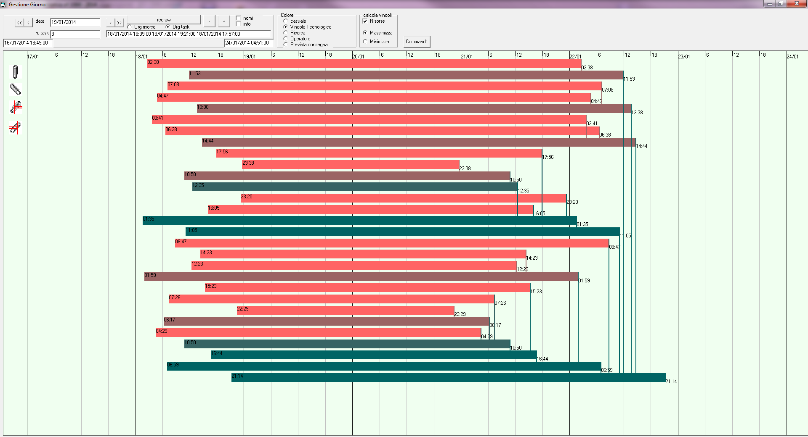
Task: Go to previous day with < button
Action: click(x=28, y=23)
